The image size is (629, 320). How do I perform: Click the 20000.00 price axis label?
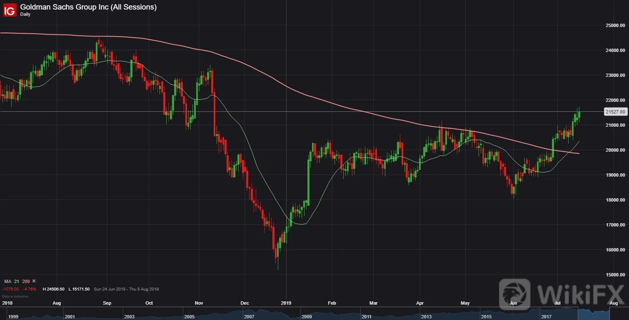click(615, 150)
